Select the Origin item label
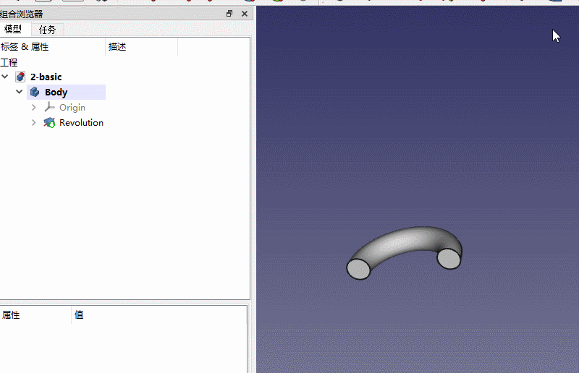 click(x=72, y=108)
